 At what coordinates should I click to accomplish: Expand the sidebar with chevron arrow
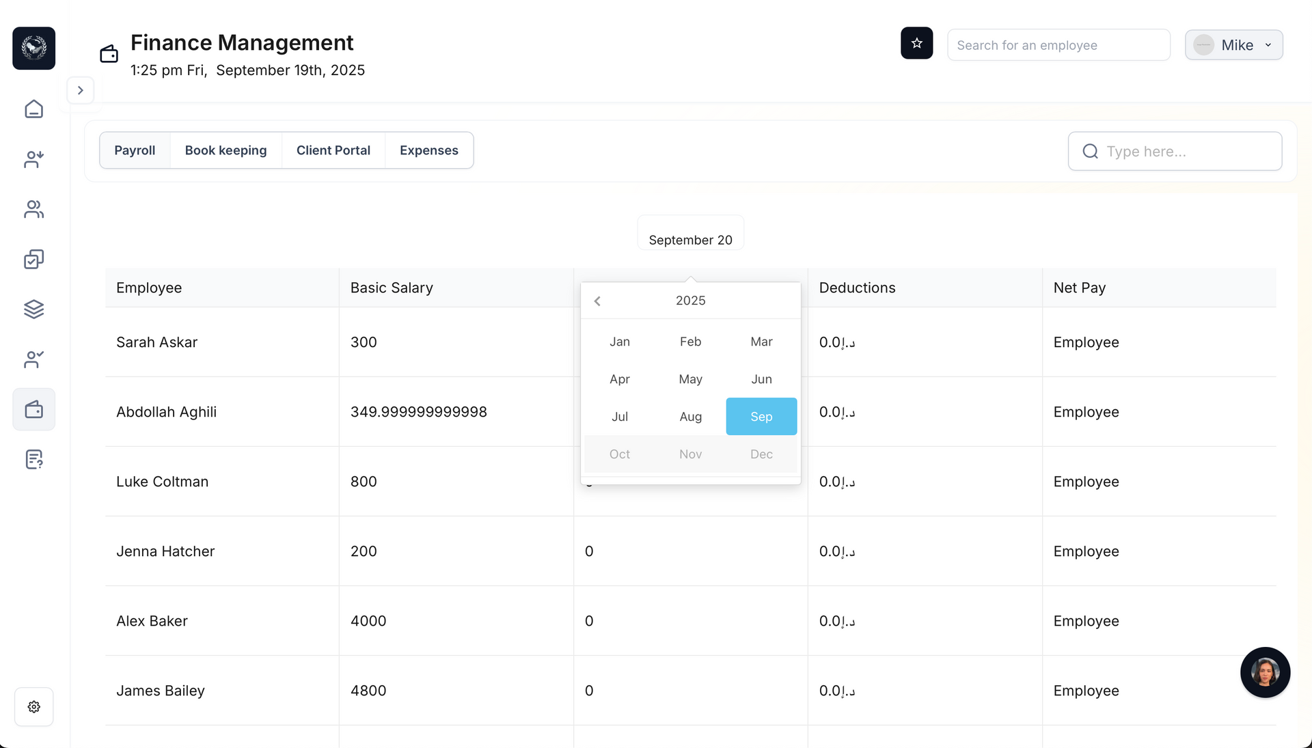pyautogui.click(x=81, y=90)
